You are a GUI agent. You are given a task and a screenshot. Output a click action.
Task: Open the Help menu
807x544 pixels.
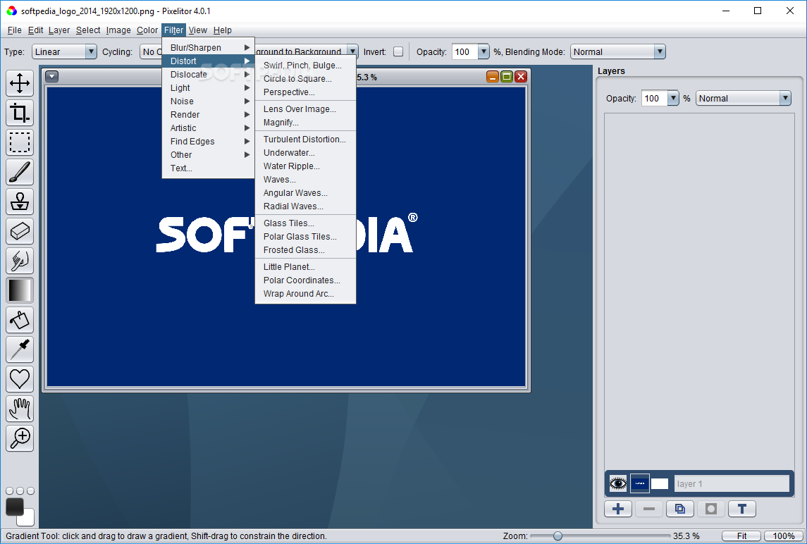(222, 30)
